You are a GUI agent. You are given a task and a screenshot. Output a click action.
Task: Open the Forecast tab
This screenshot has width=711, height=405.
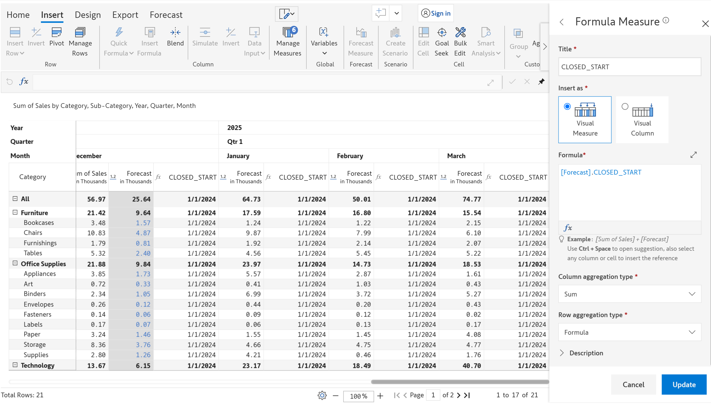tap(166, 15)
